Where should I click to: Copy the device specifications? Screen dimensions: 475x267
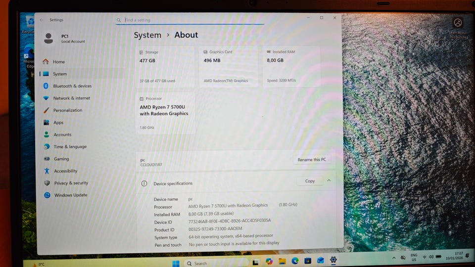pyautogui.click(x=310, y=181)
